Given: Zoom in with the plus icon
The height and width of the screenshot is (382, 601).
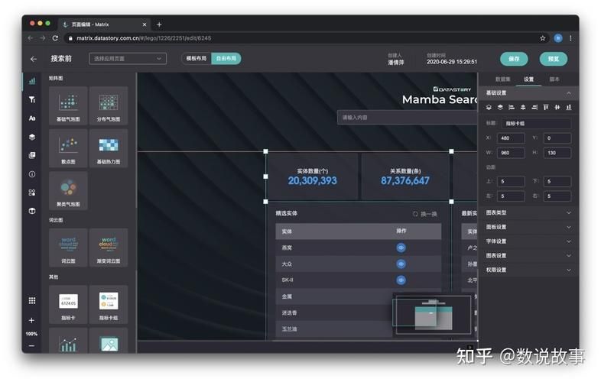Looking at the screenshot, I should coord(32,320).
